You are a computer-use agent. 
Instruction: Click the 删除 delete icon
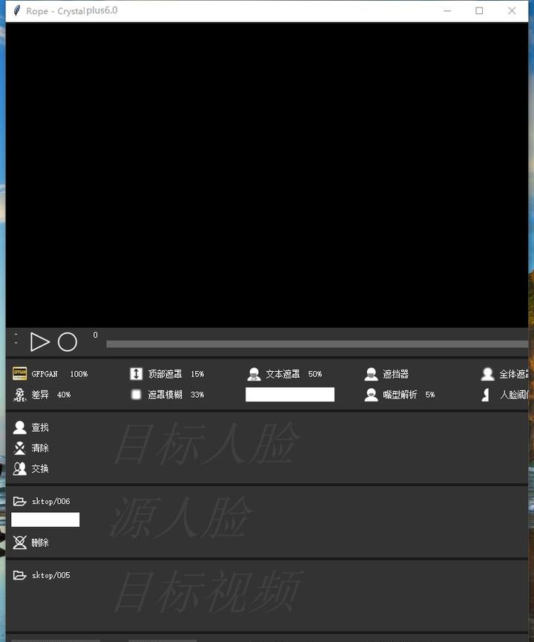(x=19, y=543)
